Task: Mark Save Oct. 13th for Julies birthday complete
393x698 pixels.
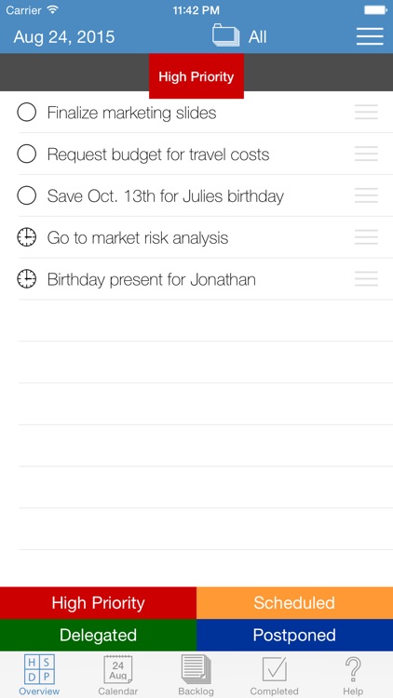Action: tap(27, 195)
